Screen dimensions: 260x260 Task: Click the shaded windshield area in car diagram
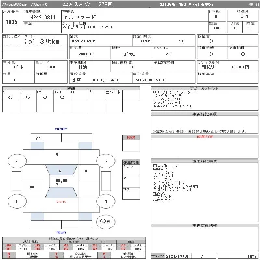[x=61, y=170]
